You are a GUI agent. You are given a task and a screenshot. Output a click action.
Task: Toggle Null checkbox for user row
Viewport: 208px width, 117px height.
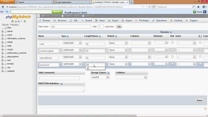pos(172,43)
